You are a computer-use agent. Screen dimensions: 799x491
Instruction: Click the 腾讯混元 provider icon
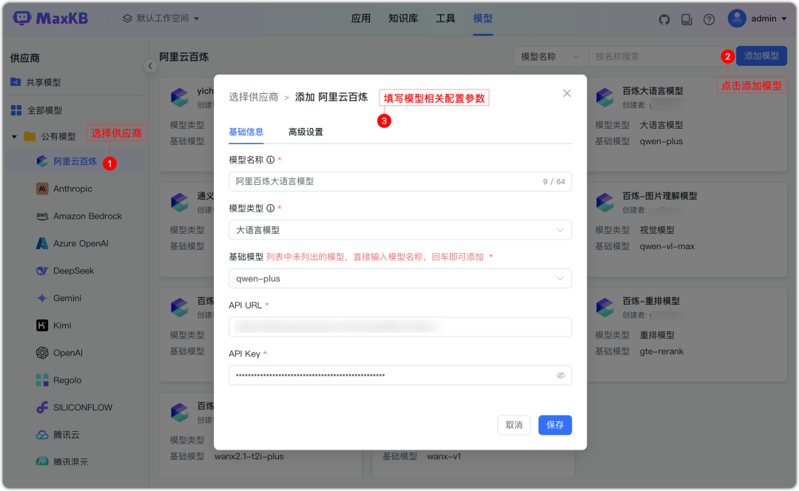pyautogui.click(x=42, y=461)
